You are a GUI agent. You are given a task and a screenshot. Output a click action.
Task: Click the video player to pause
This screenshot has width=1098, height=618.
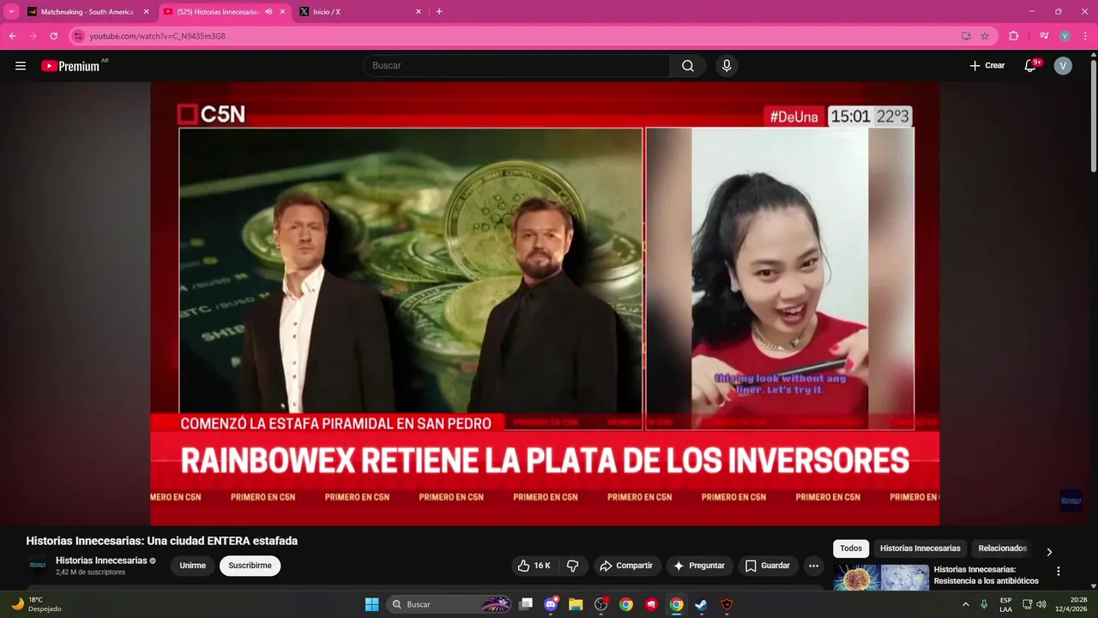pyautogui.click(x=545, y=304)
